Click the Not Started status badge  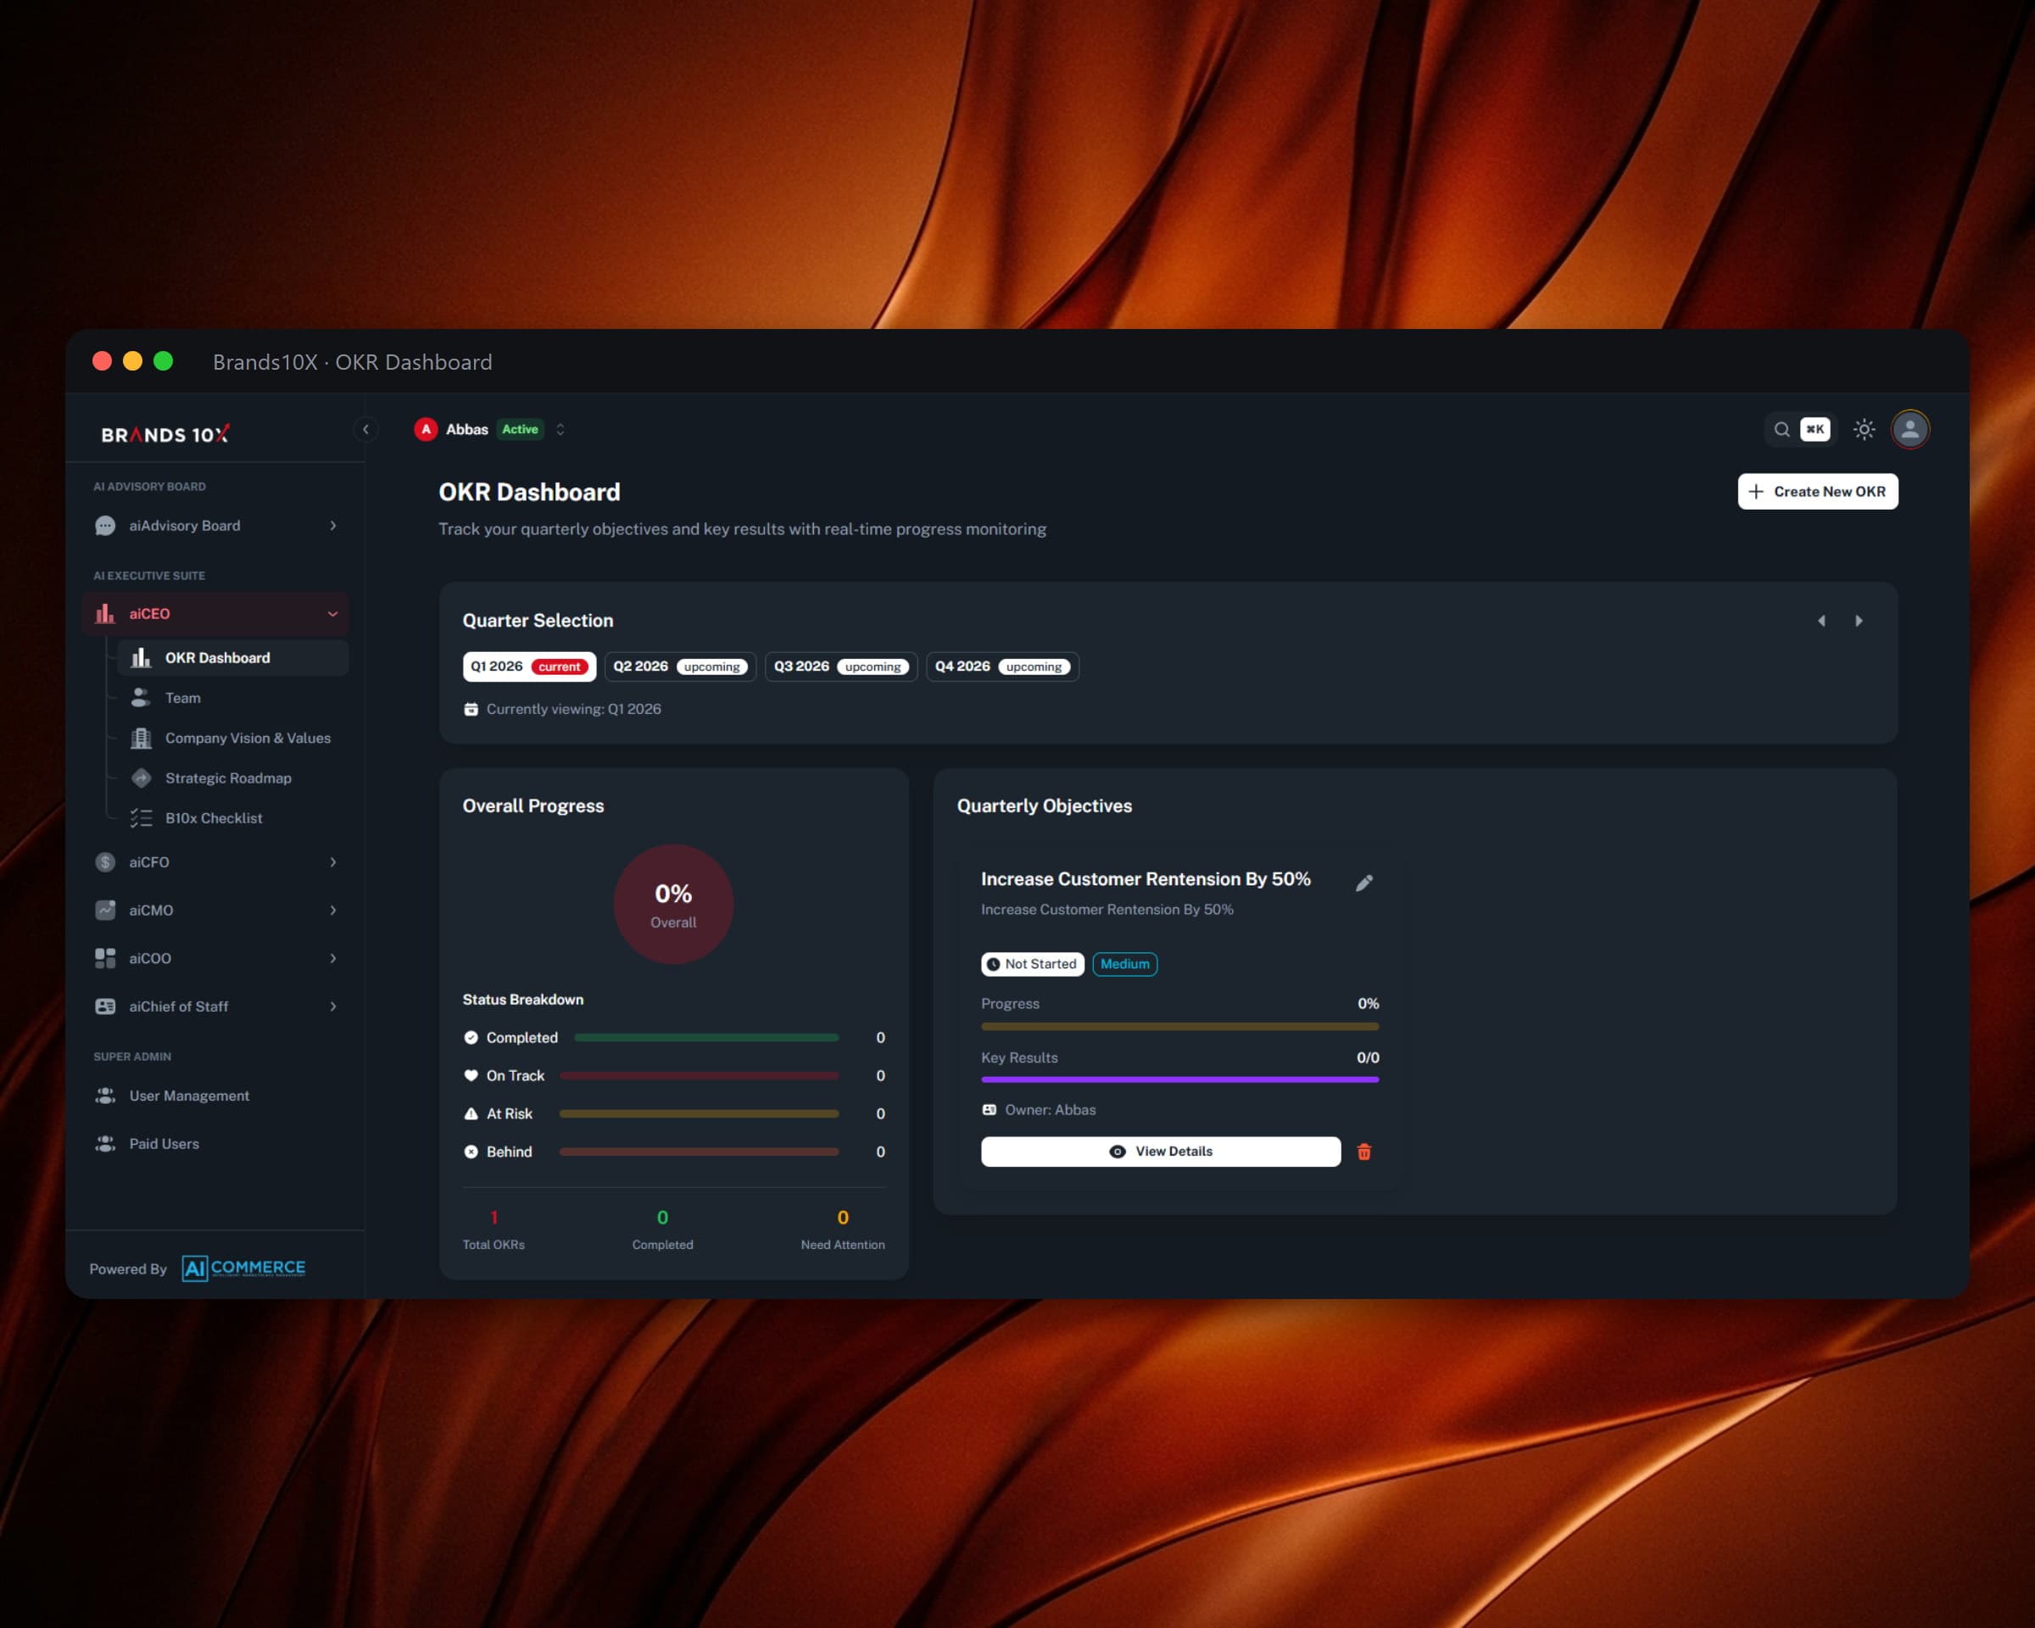pyautogui.click(x=1033, y=963)
